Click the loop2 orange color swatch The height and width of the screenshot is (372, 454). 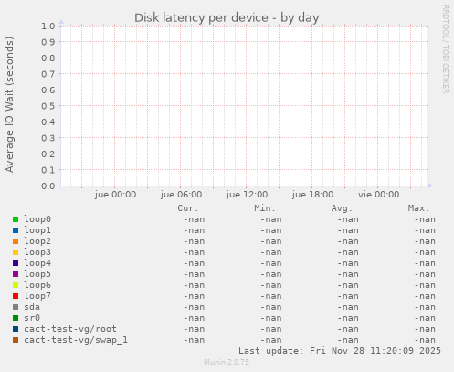(16, 241)
